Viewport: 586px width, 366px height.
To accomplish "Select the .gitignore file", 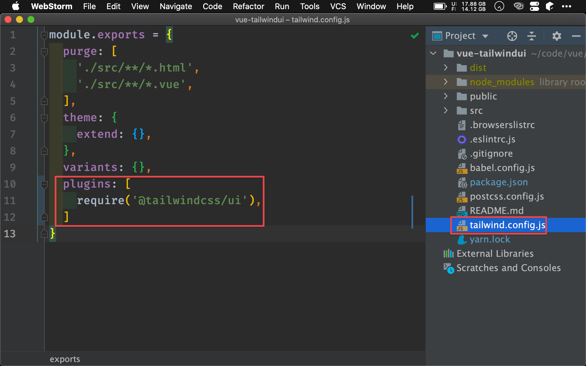I will tap(491, 154).
